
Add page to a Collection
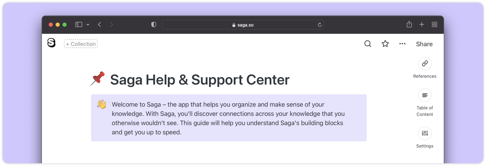[x=81, y=44]
